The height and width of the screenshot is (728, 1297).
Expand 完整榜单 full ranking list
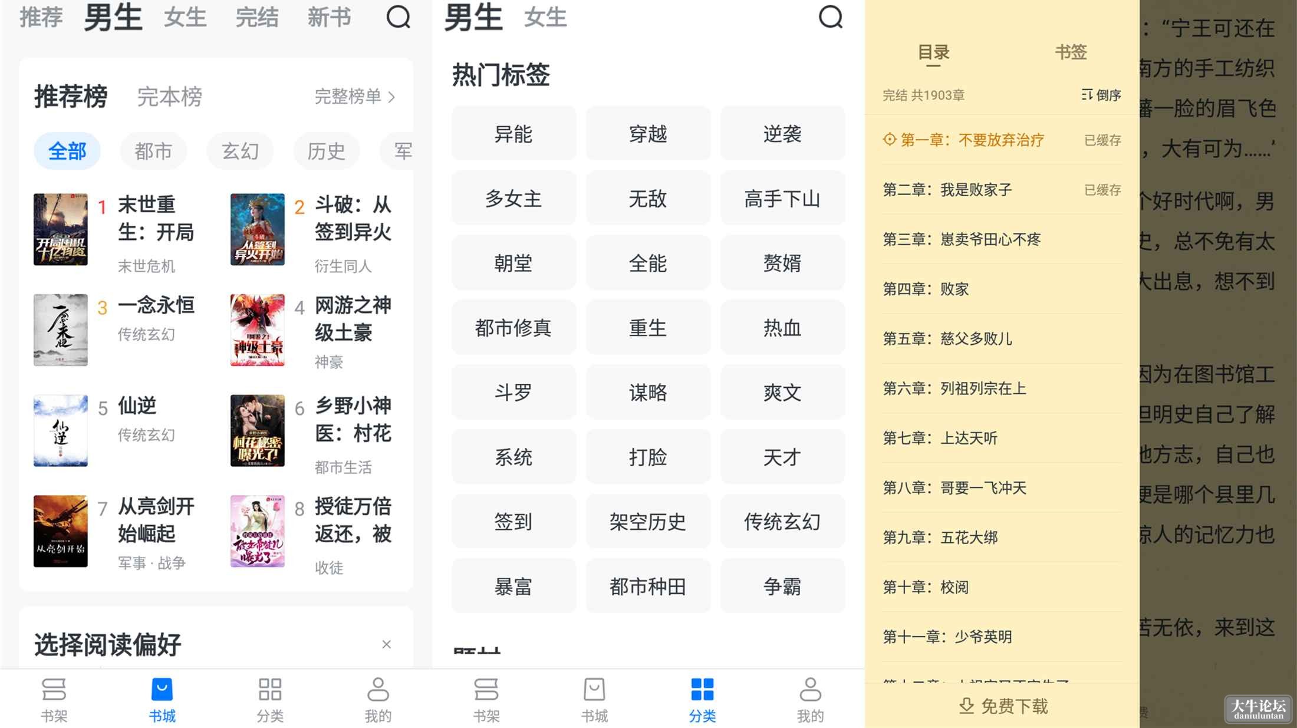[355, 96]
